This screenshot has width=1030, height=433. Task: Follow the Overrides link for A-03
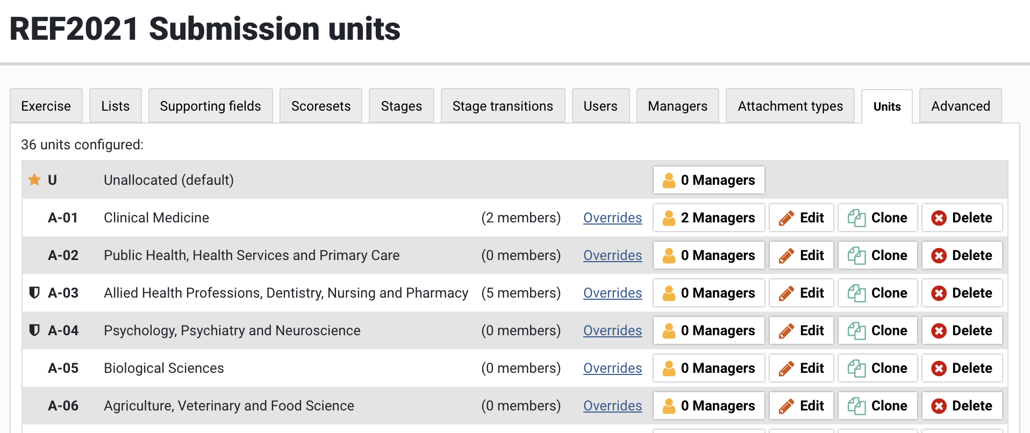pyautogui.click(x=612, y=293)
